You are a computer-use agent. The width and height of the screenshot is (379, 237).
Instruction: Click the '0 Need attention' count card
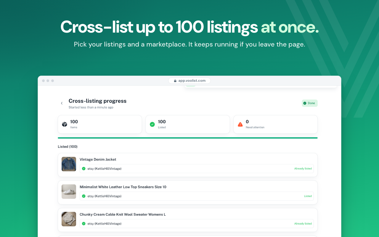276,124
